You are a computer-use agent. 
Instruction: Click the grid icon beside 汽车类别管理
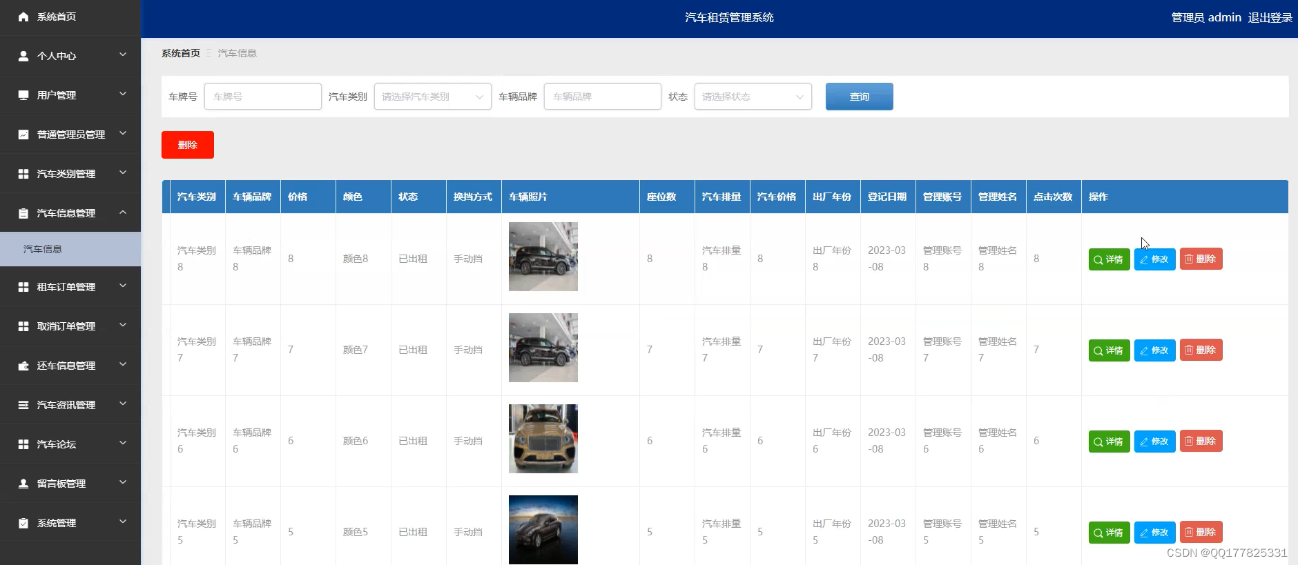[x=23, y=174]
